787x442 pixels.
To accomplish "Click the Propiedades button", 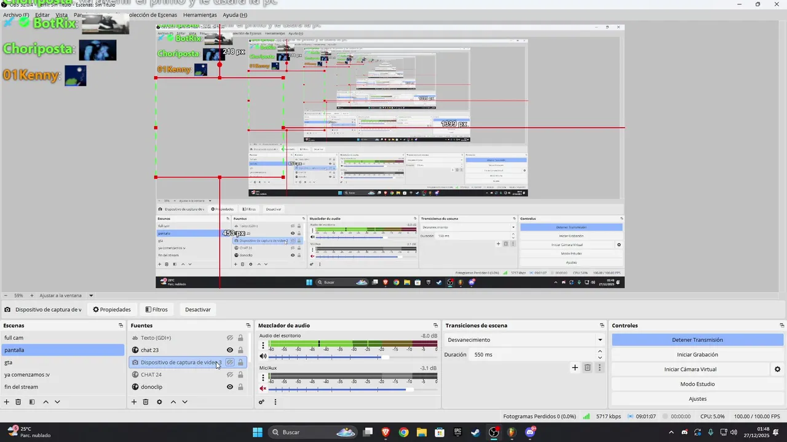I will coord(112,309).
